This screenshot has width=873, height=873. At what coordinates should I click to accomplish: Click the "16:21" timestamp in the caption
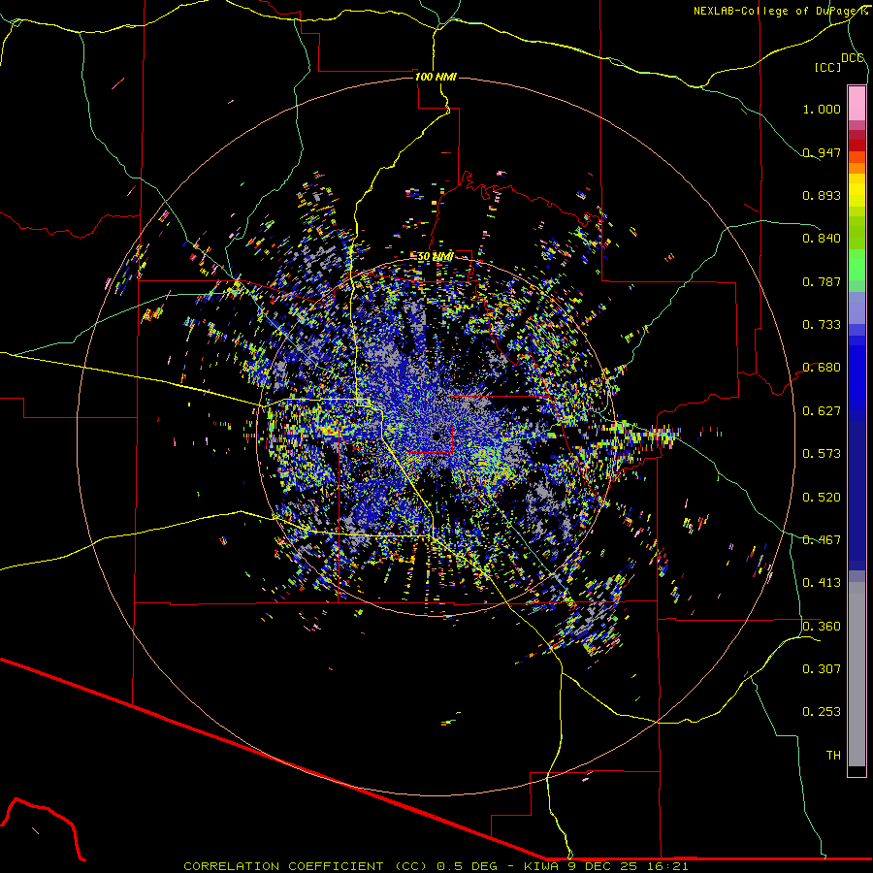pyautogui.click(x=668, y=866)
